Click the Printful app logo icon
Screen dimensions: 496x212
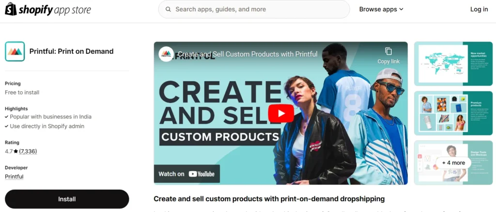(x=15, y=51)
